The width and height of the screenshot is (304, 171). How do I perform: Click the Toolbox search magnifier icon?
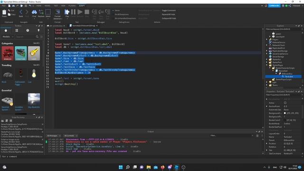tap(37, 37)
